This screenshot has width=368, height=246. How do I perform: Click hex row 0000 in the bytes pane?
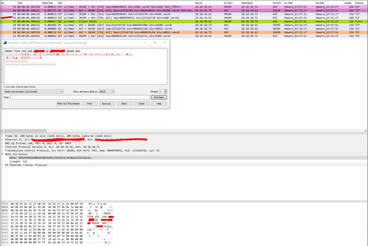pyautogui.click(x=57, y=204)
